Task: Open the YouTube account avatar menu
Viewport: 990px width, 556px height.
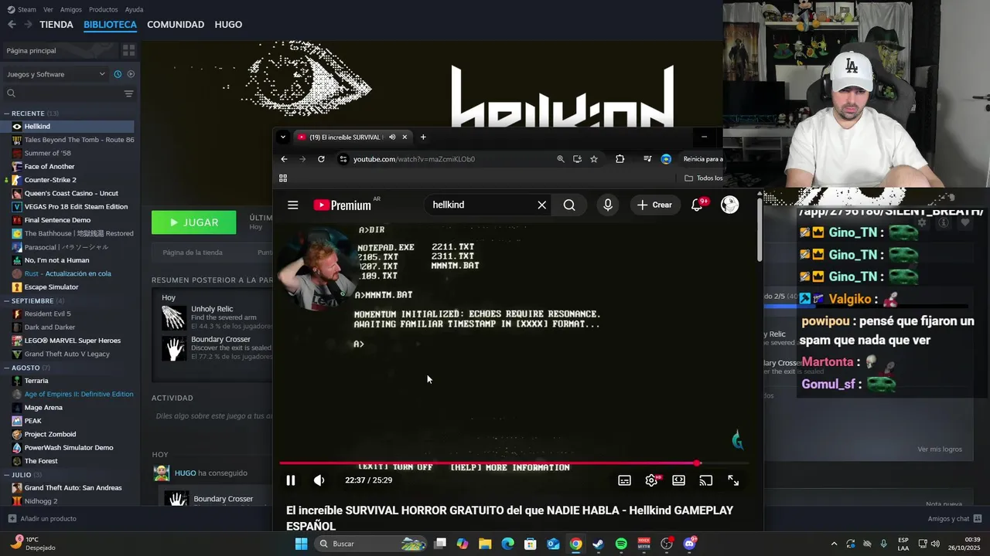Action: tap(729, 205)
